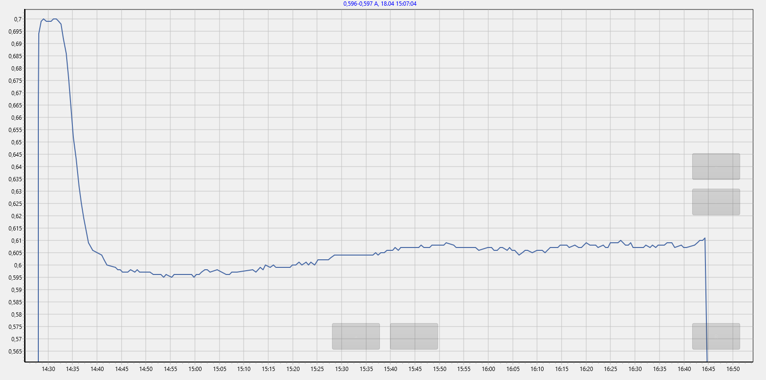Click the 16:50 tick label on time axis
Screen dimensions: 766x380
733,369
